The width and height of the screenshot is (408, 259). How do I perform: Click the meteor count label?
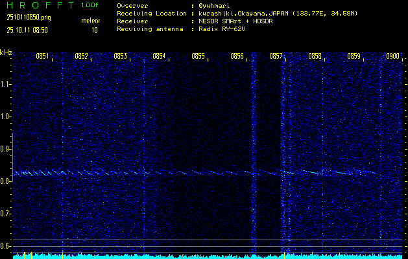[x=90, y=21]
